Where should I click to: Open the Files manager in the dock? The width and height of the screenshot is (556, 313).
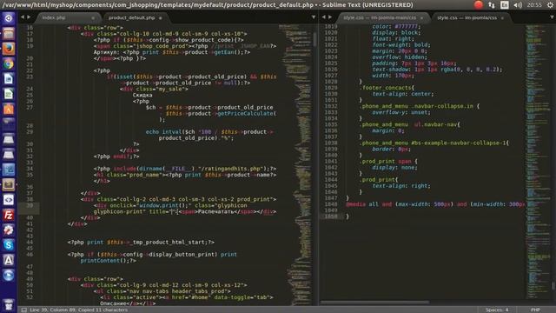9,34
